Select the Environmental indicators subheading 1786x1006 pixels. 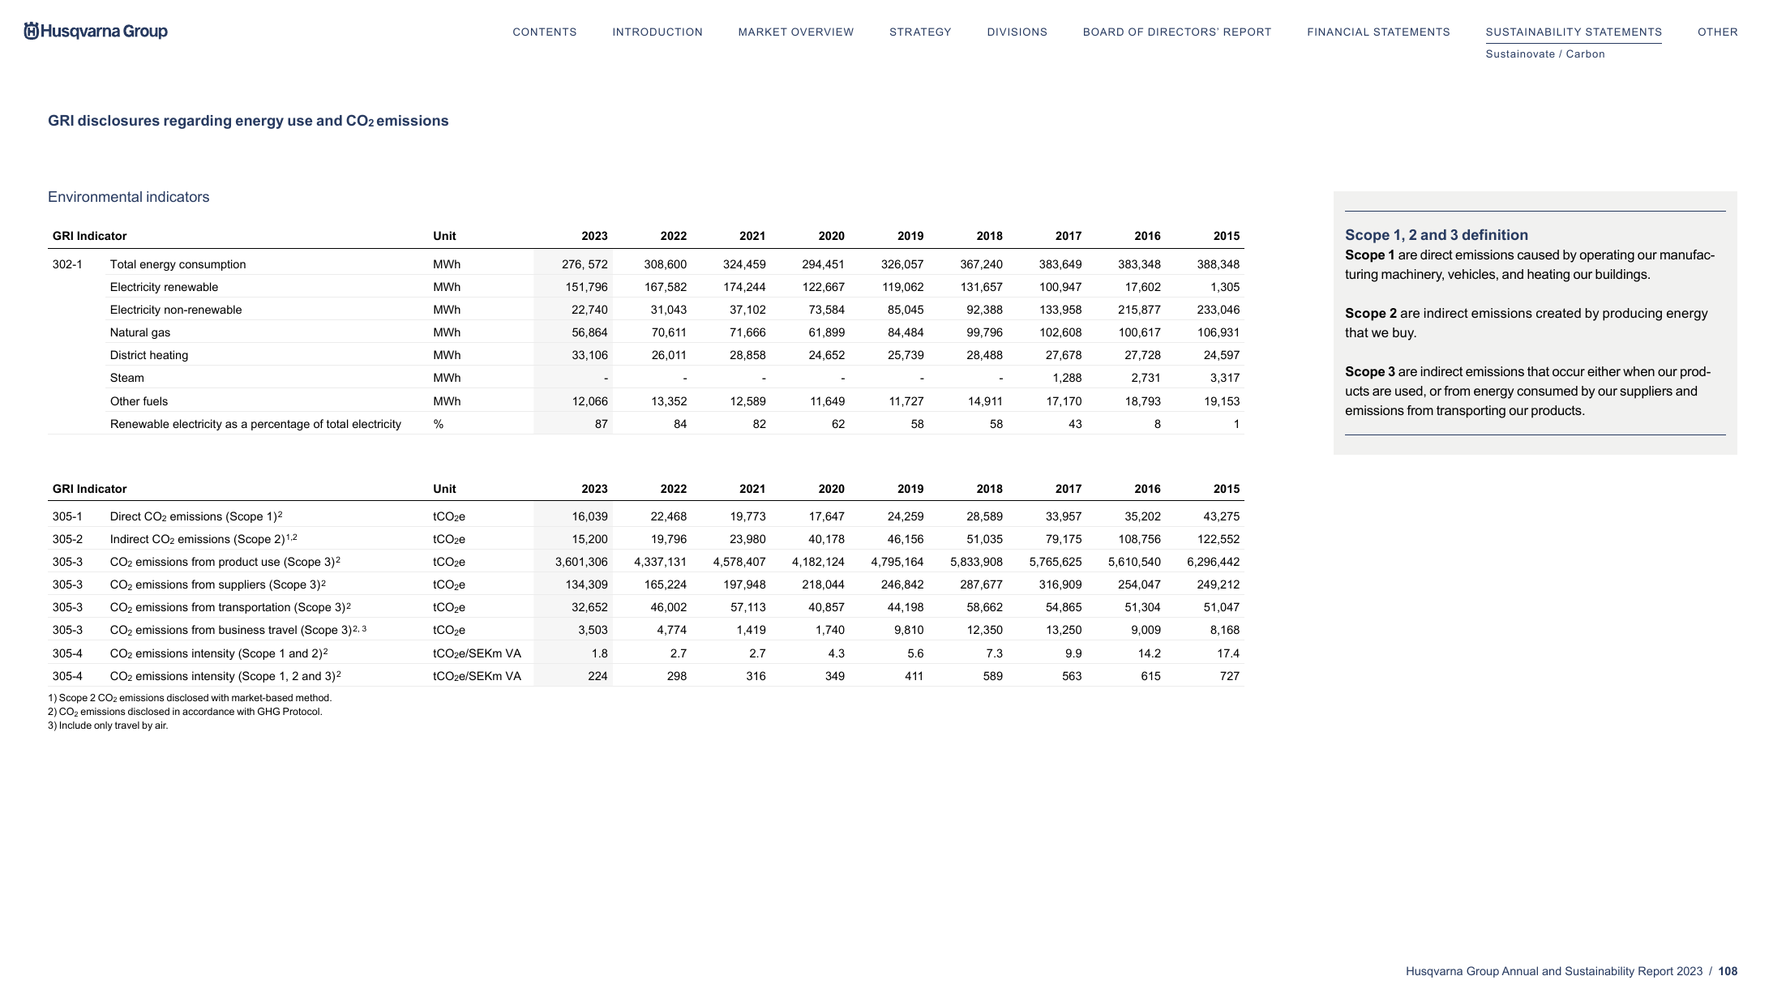coord(128,197)
